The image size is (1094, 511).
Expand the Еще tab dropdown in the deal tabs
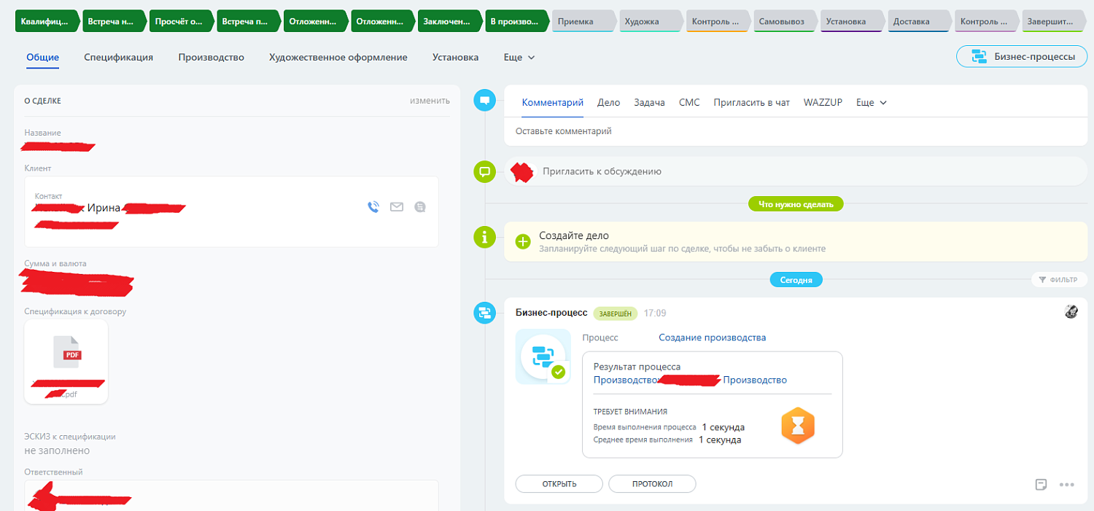pyautogui.click(x=518, y=57)
